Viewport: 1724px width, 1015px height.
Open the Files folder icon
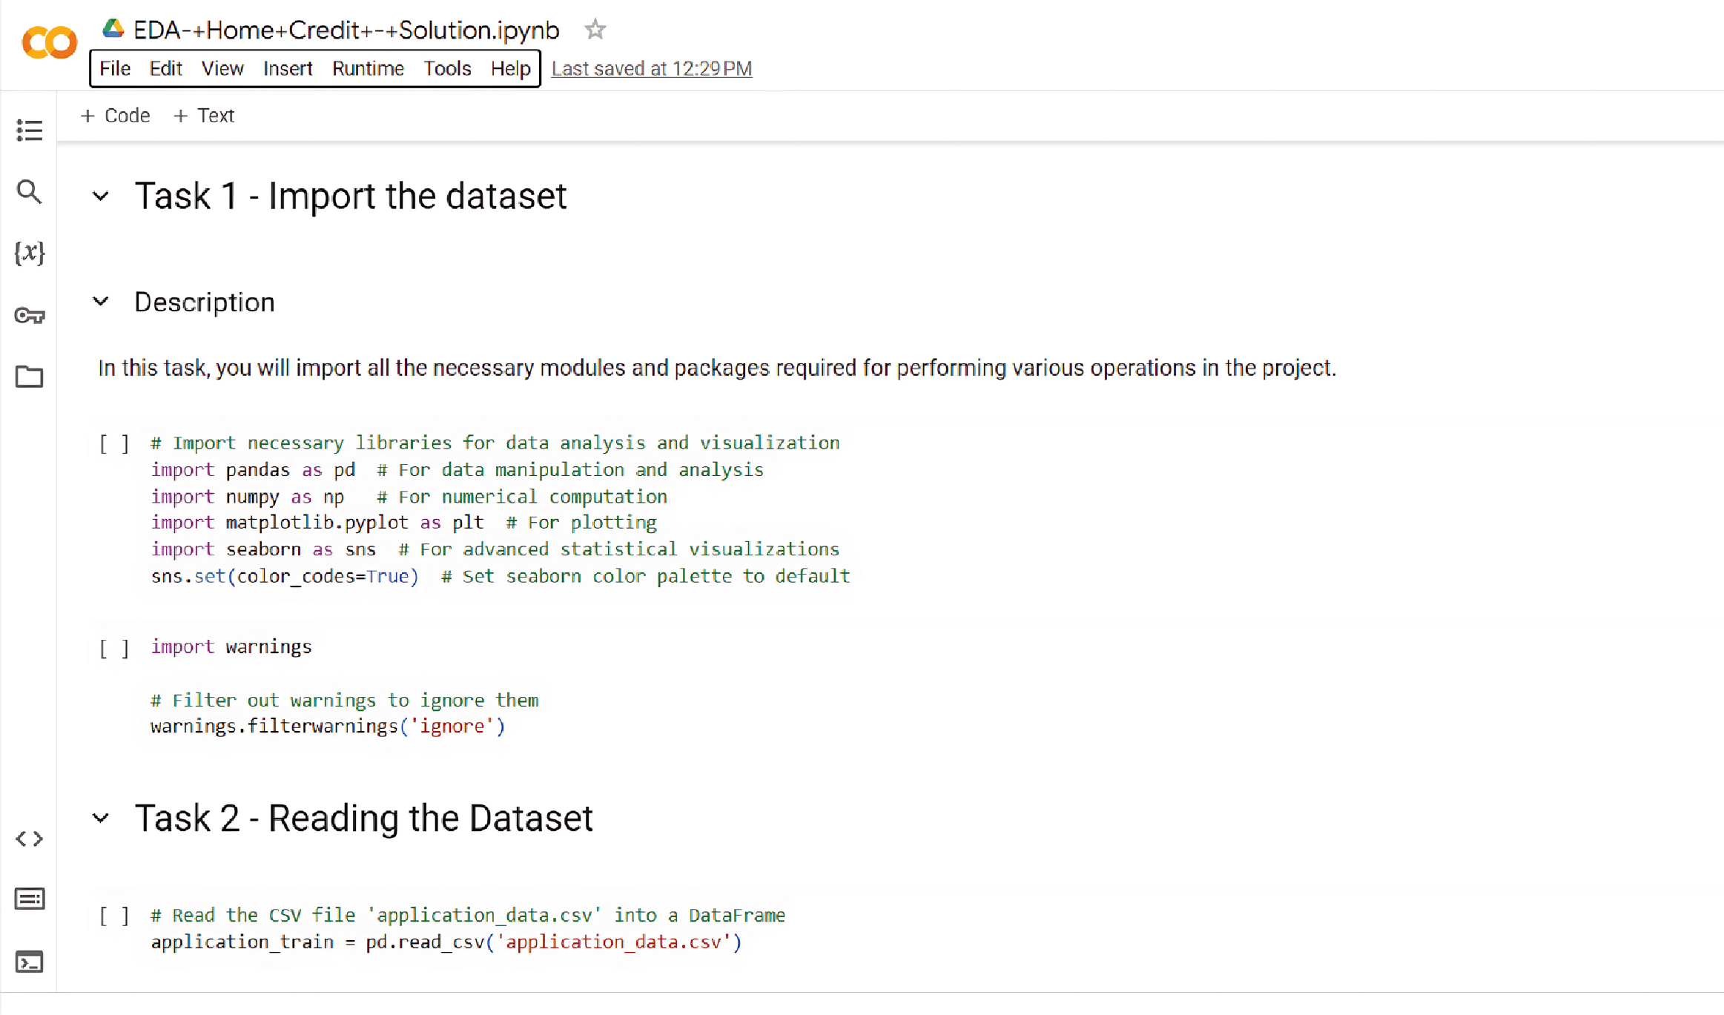coord(29,377)
